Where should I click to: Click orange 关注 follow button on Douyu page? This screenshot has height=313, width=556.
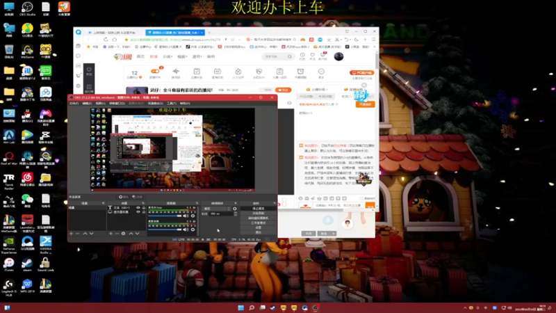point(283,90)
